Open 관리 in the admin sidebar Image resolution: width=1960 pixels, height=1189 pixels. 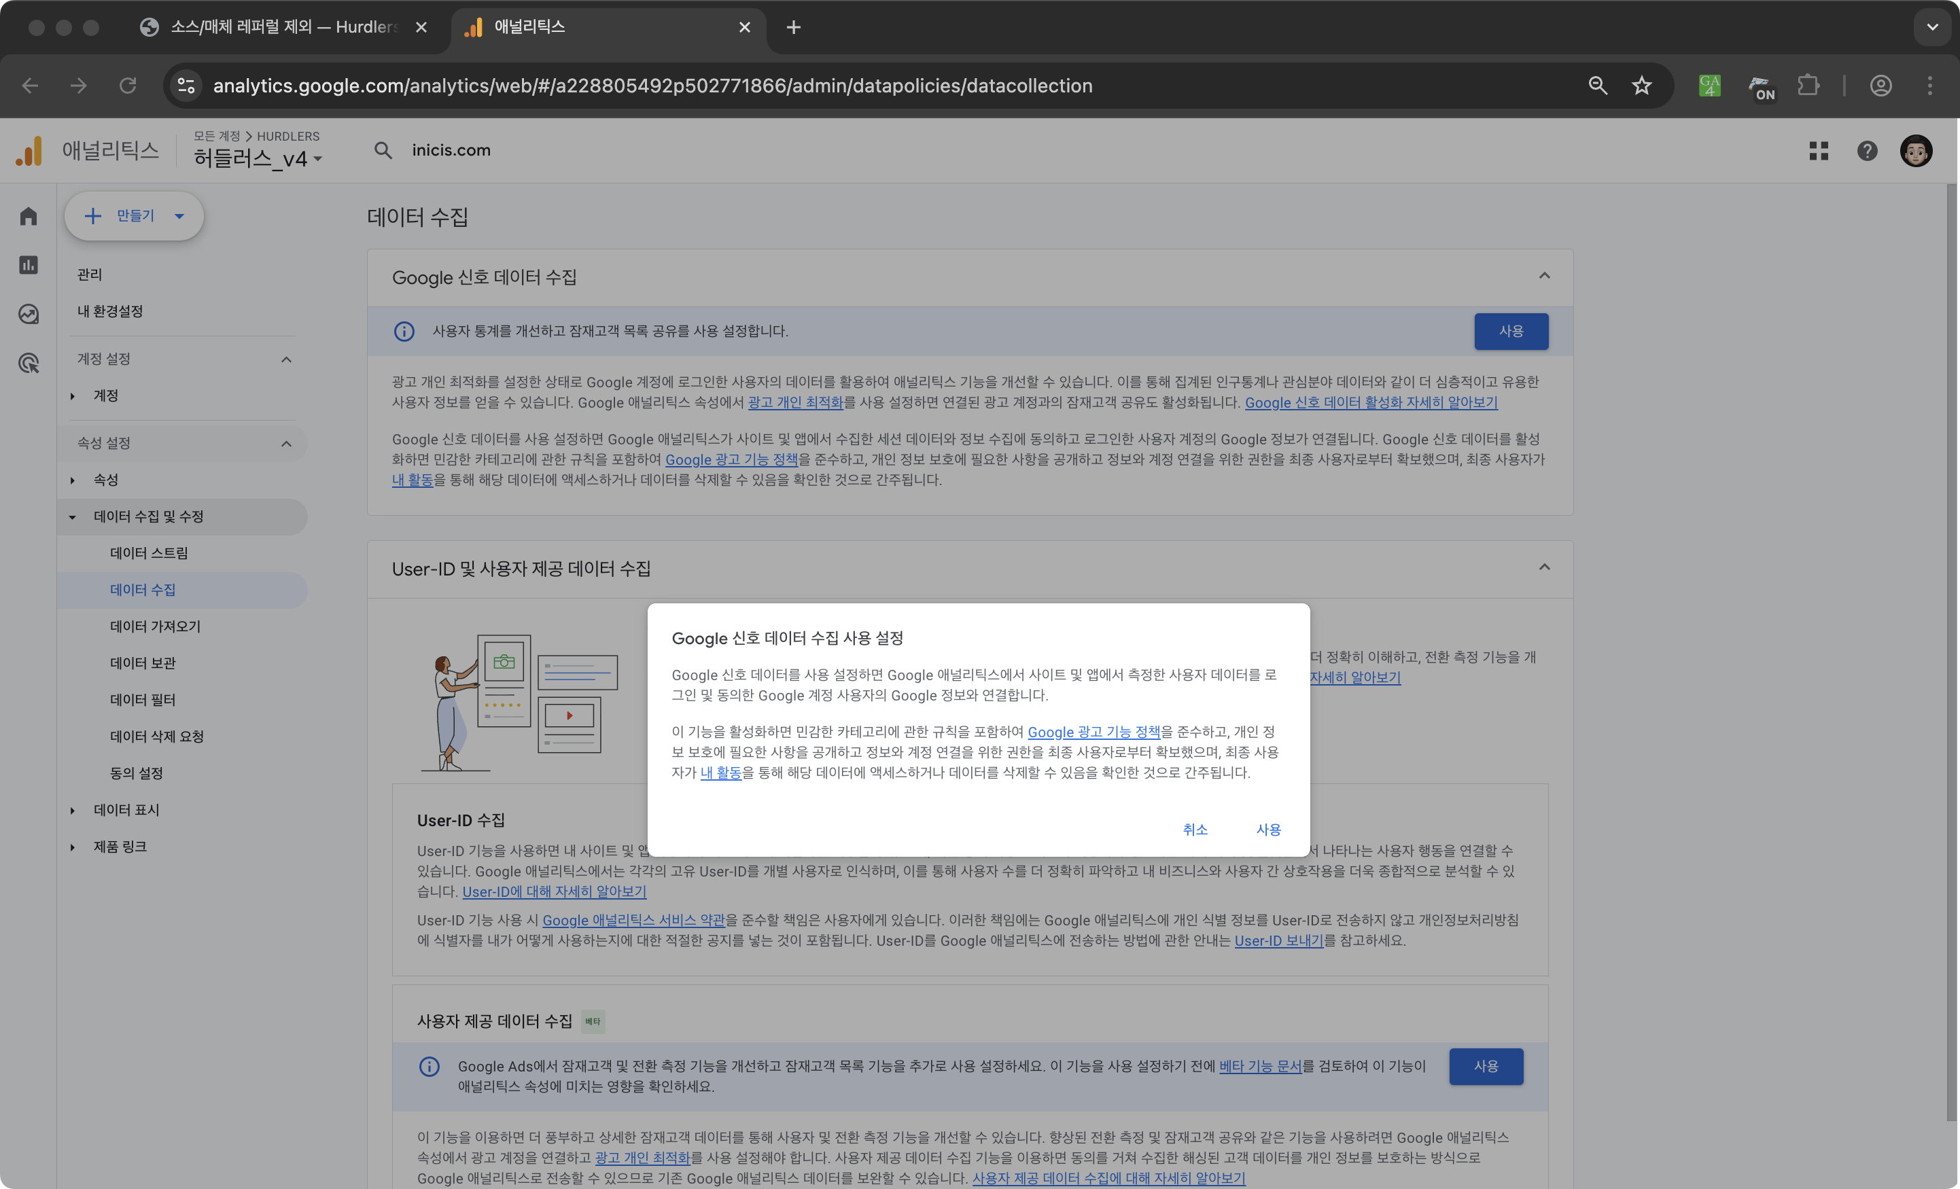point(89,274)
